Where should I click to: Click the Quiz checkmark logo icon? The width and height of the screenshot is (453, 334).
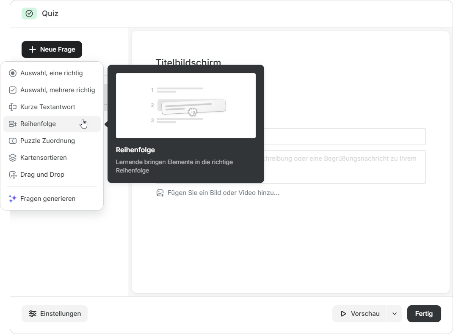pyautogui.click(x=29, y=14)
